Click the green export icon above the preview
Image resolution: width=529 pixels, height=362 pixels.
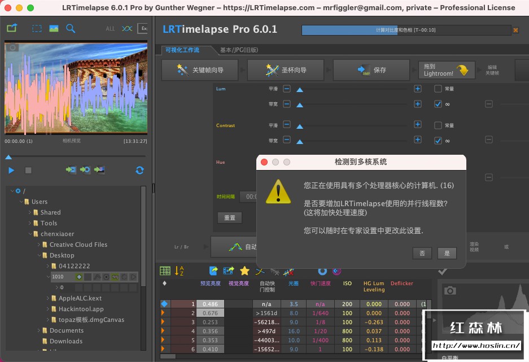[12, 28]
